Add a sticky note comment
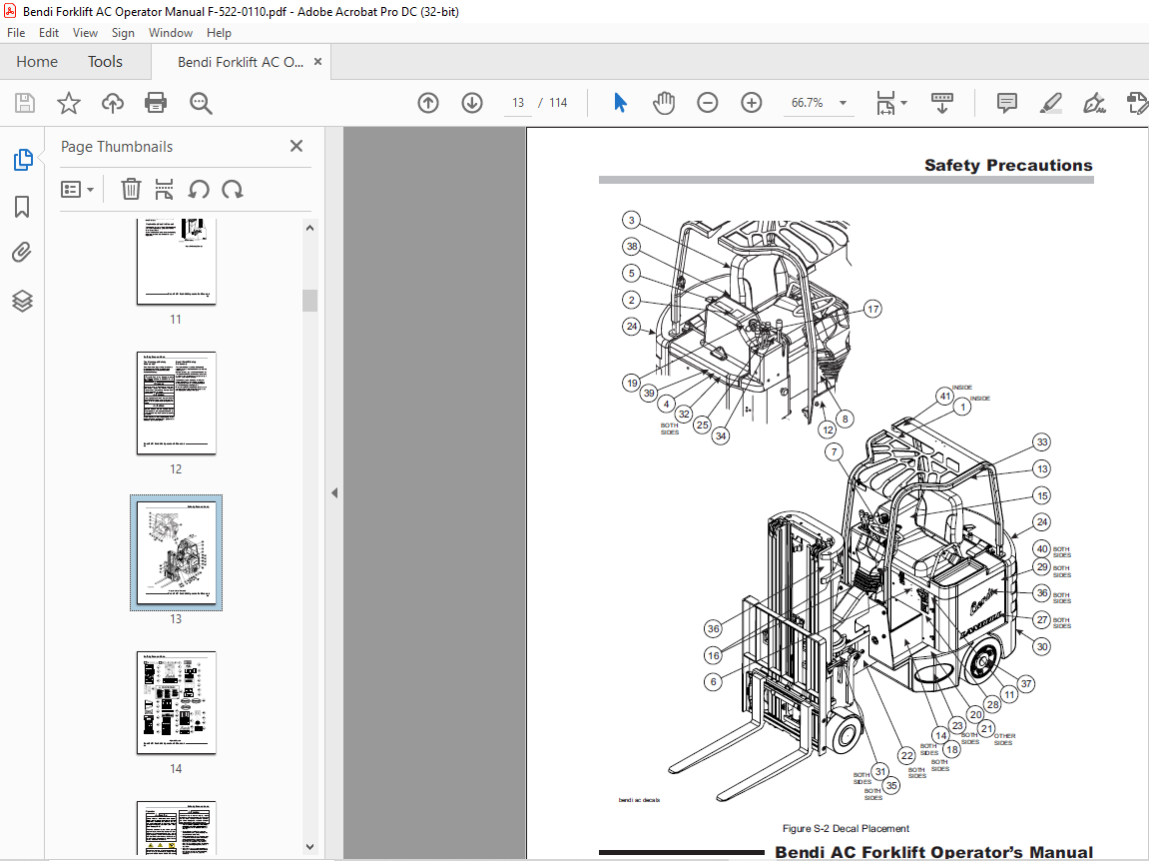 point(1007,103)
